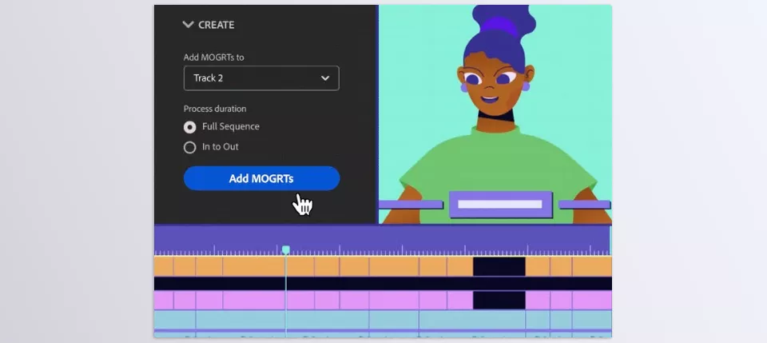Click the lower-third title graphic in preview
This screenshot has width=767, height=343.
(x=500, y=204)
